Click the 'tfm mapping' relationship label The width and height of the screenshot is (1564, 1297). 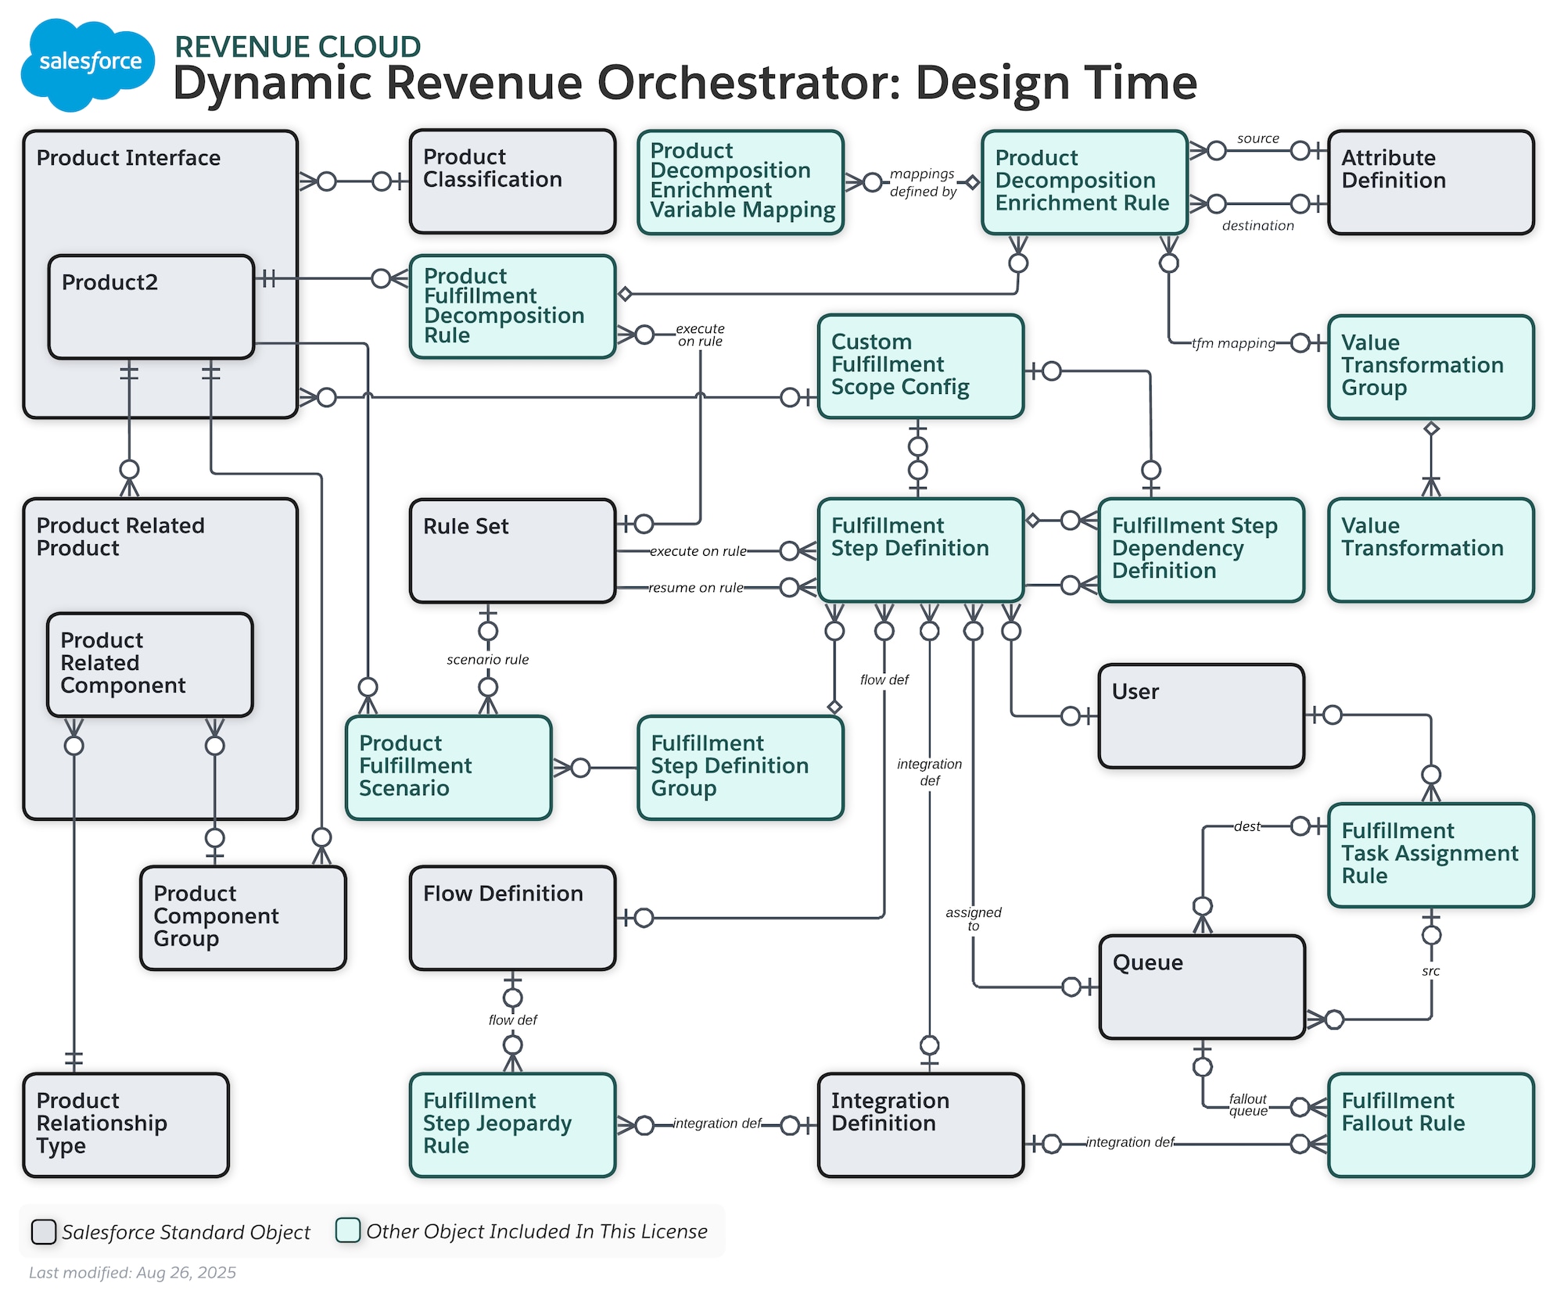1233,343
